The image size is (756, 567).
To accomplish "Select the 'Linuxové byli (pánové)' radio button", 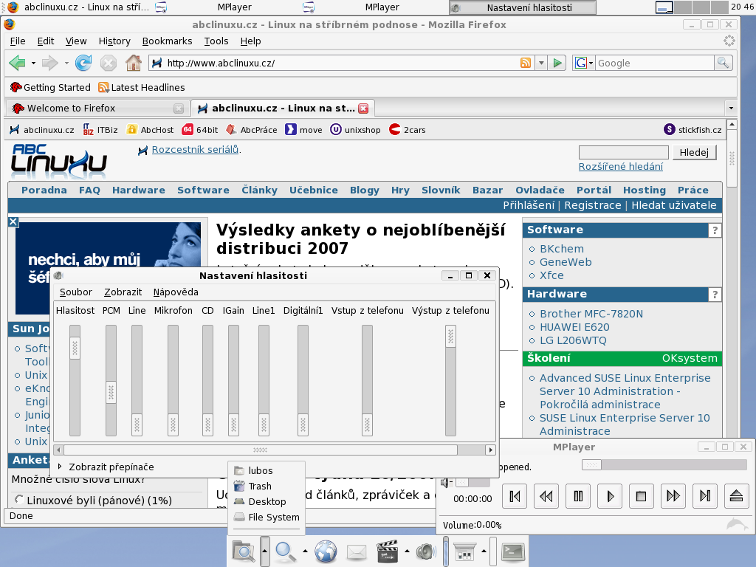I will coord(18,500).
